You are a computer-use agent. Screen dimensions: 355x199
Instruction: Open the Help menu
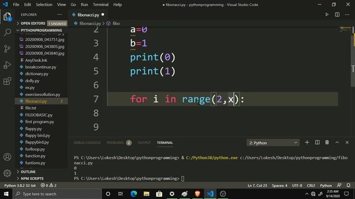pyautogui.click(x=118, y=4)
